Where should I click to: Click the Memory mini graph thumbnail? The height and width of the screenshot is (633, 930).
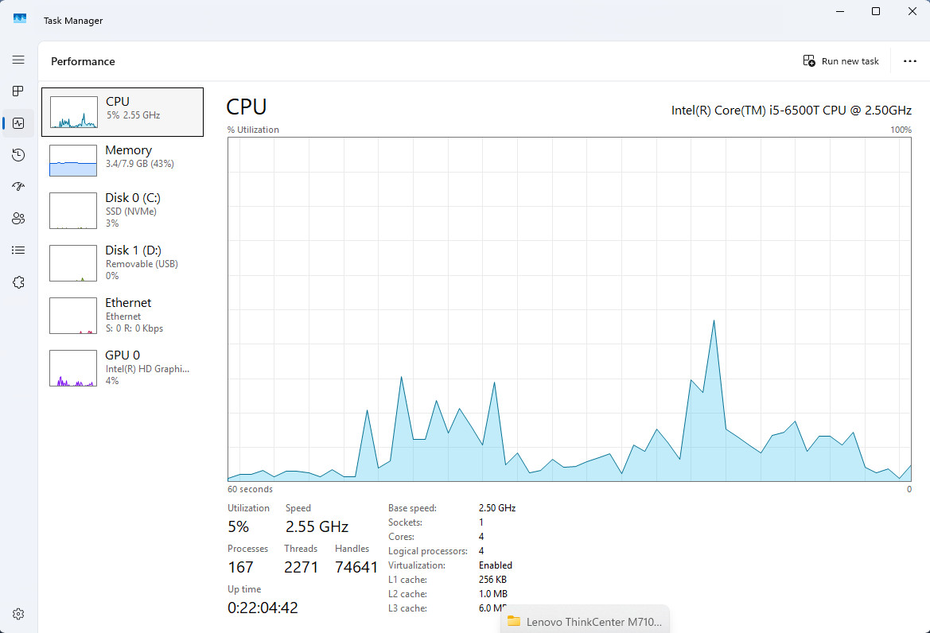point(73,161)
